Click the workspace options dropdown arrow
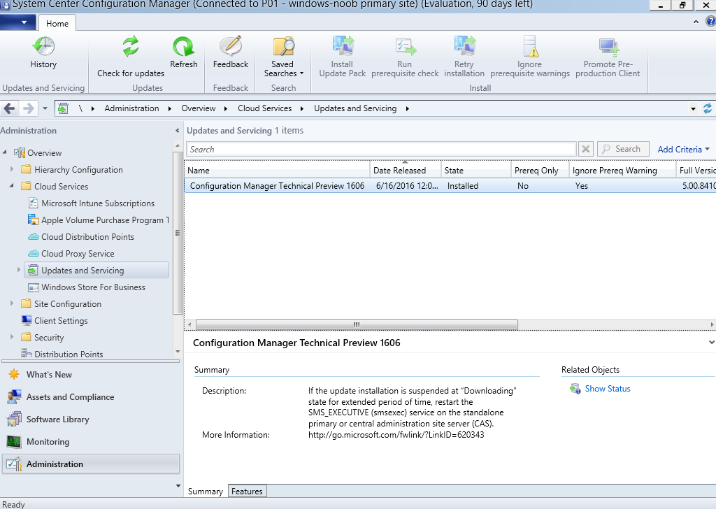 coord(178,486)
